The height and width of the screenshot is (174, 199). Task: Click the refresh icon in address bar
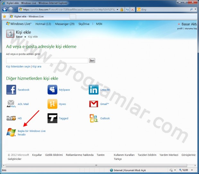click(127, 10)
